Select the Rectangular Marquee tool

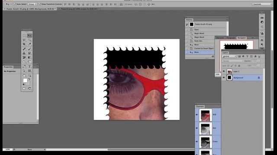pos(24,35)
